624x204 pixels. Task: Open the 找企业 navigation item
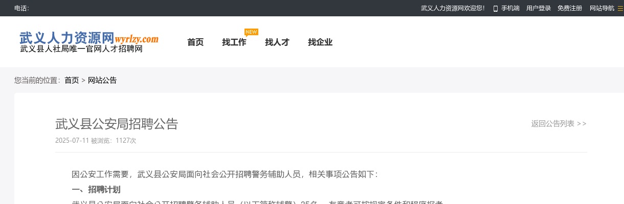click(x=320, y=42)
